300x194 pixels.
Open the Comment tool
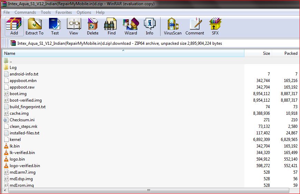click(x=195, y=26)
